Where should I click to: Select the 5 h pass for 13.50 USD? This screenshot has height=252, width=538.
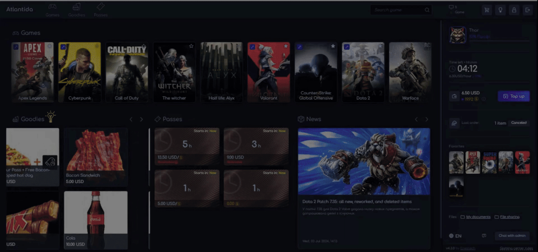187,146
